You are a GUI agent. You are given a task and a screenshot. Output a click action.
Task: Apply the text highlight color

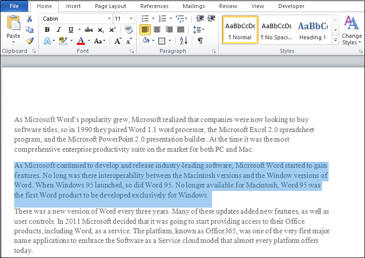click(x=63, y=41)
